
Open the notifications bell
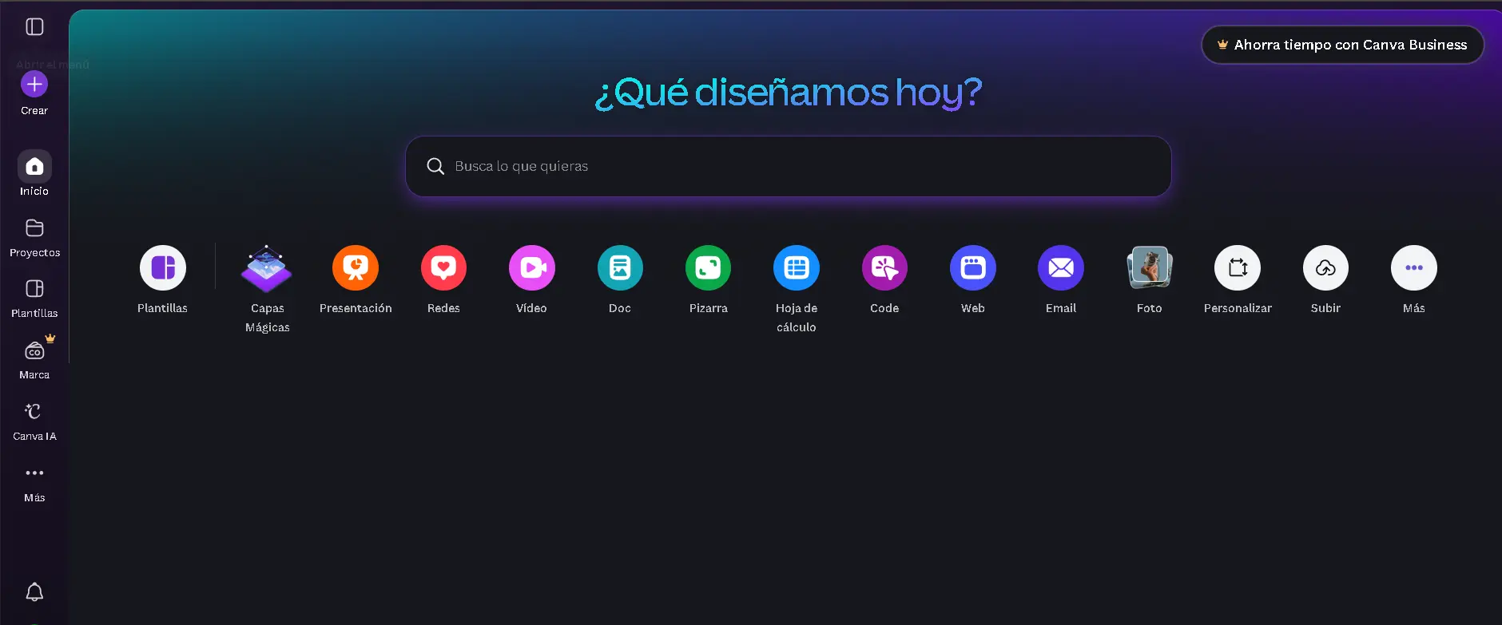(34, 591)
